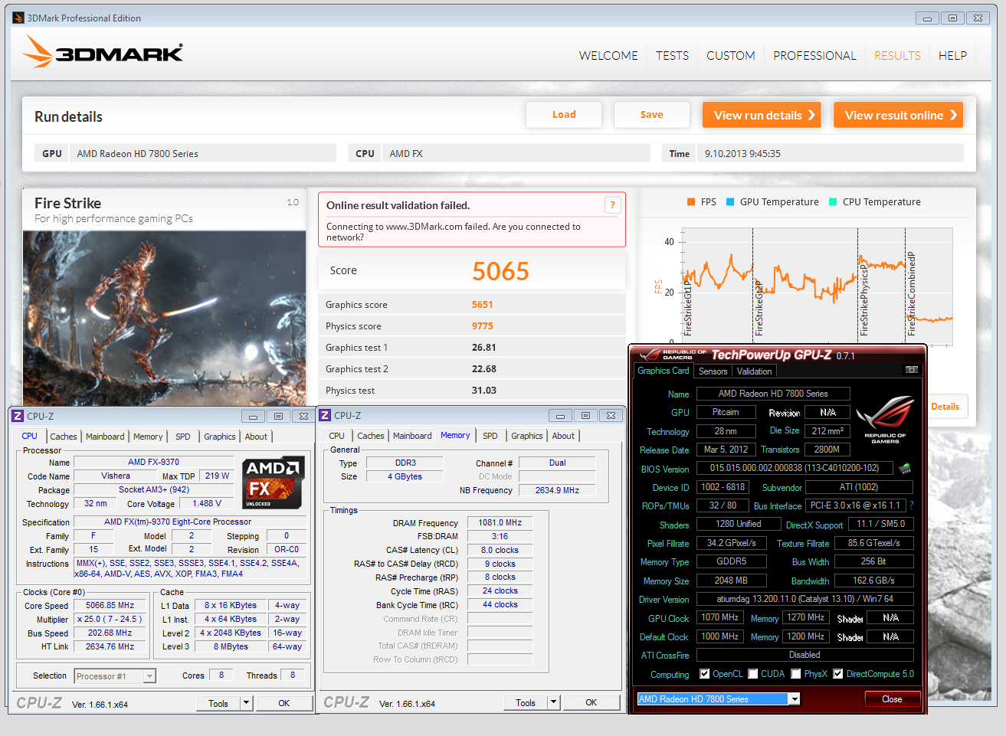Click the ROG emblem in GPU-Z title bar
The width and height of the screenshot is (1006, 736).
650,355
